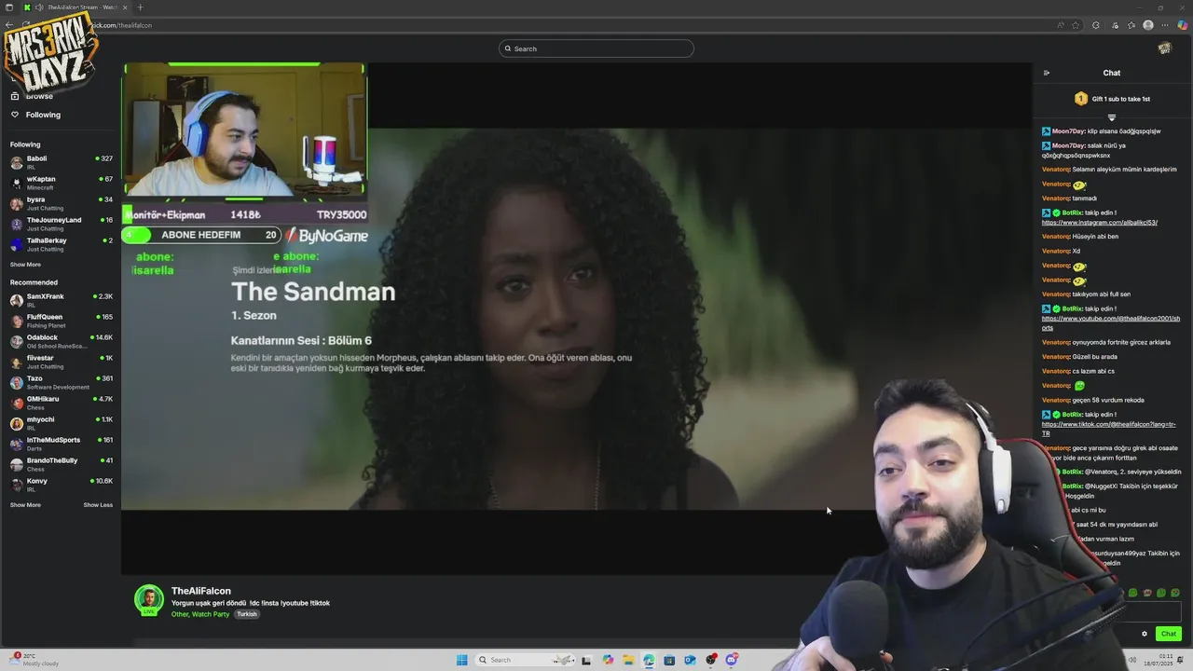The height and width of the screenshot is (671, 1193).
Task: Open BotRix TikTok link in chat
Action: [1109, 429]
